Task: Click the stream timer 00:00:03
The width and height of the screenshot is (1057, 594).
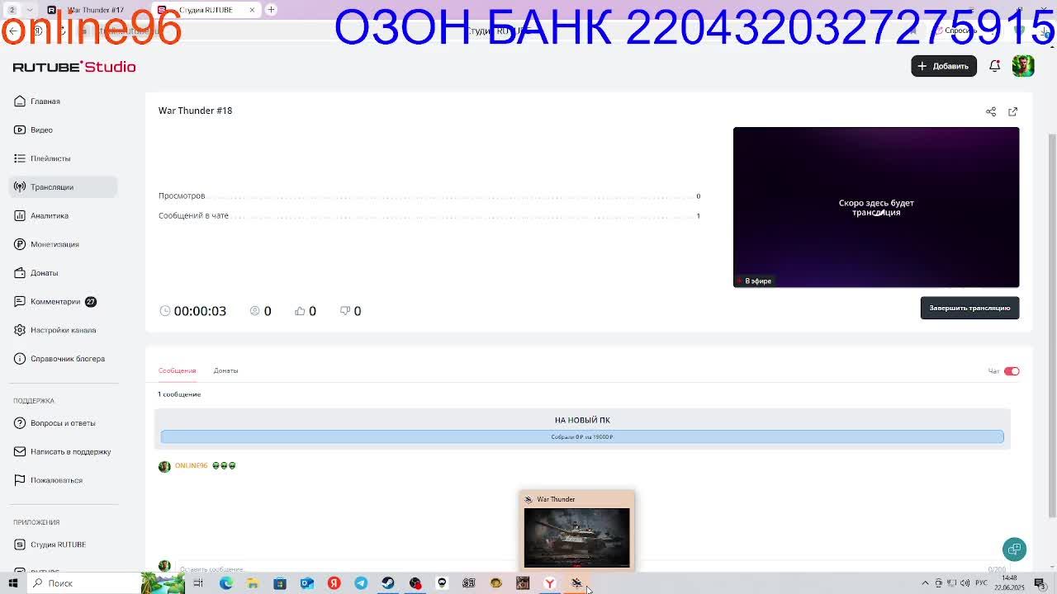Action: click(192, 311)
